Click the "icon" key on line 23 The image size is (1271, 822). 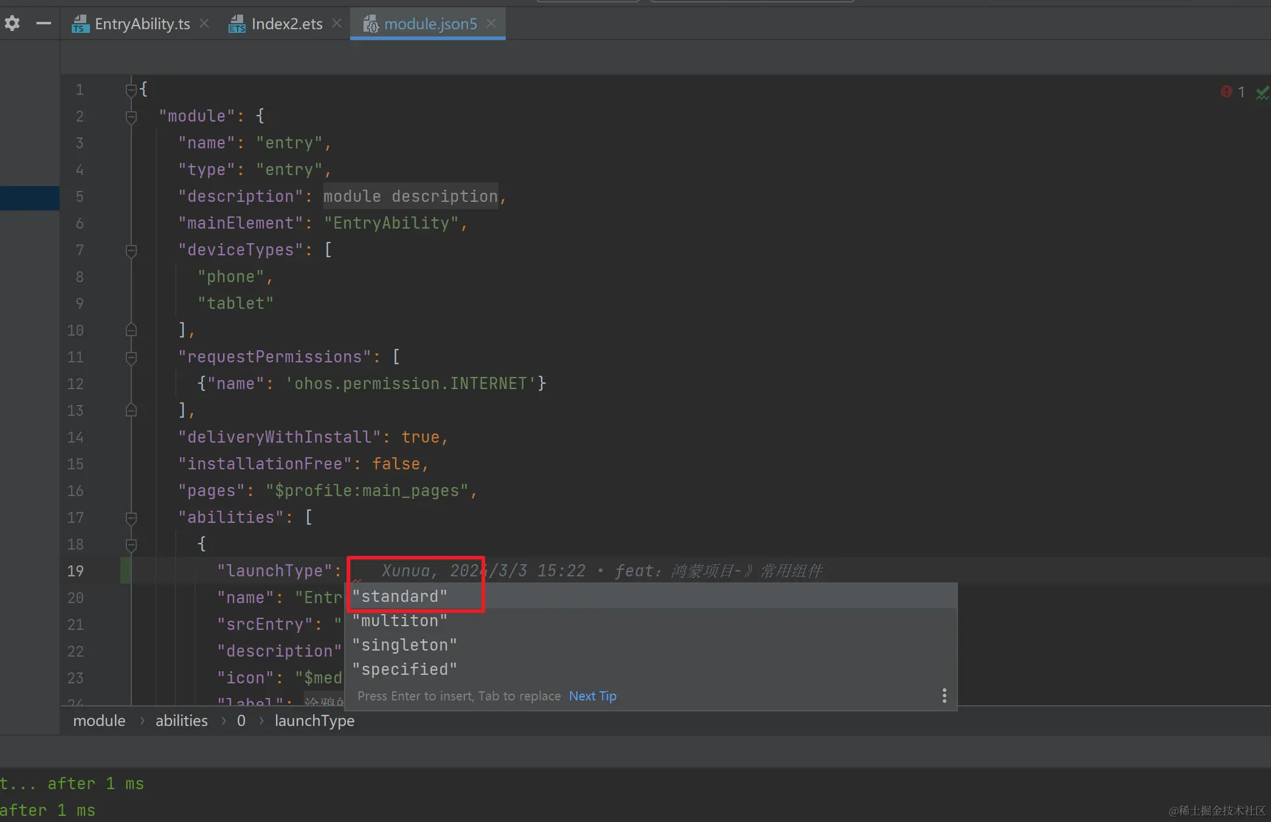point(245,678)
